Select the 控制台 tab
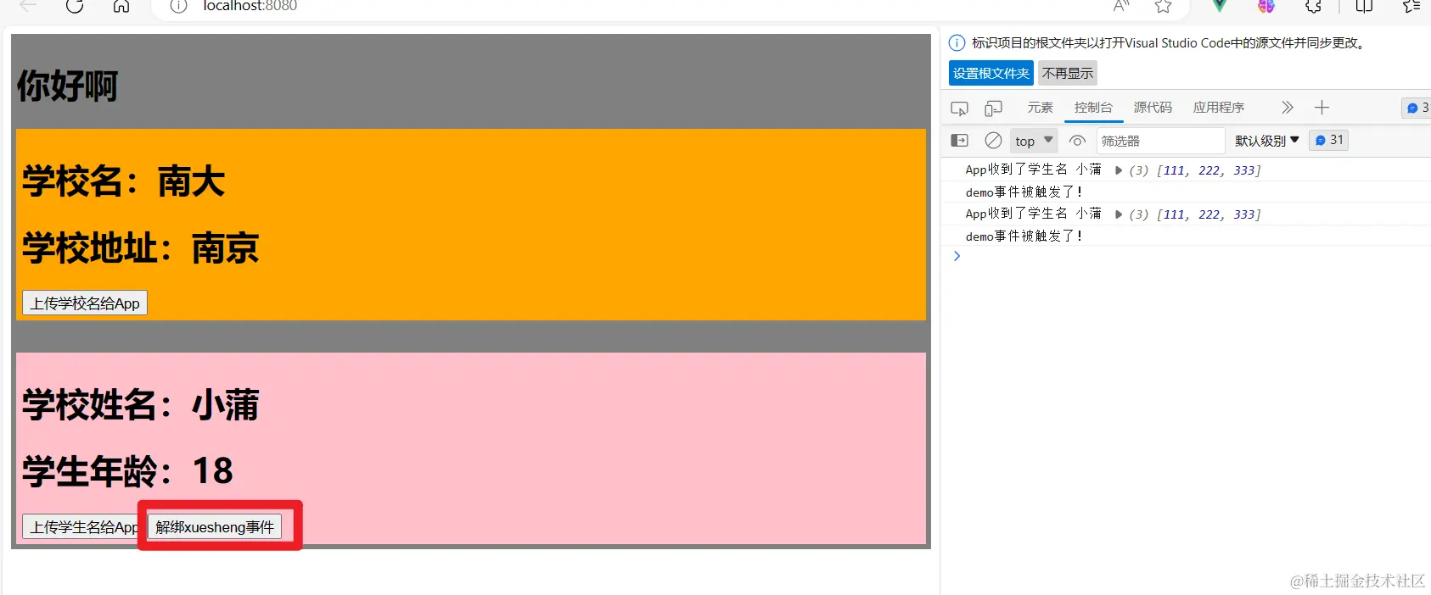This screenshot has height=595, width=1431. click(x=1093, y=108)
